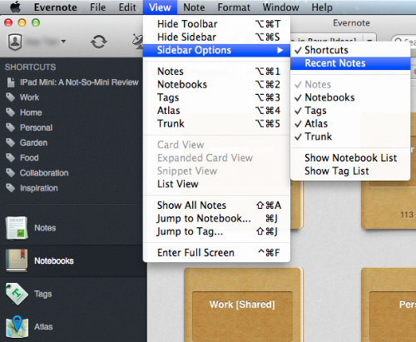Select the Food shortcut label
The image size is (416, 342).
click(29, 157)
